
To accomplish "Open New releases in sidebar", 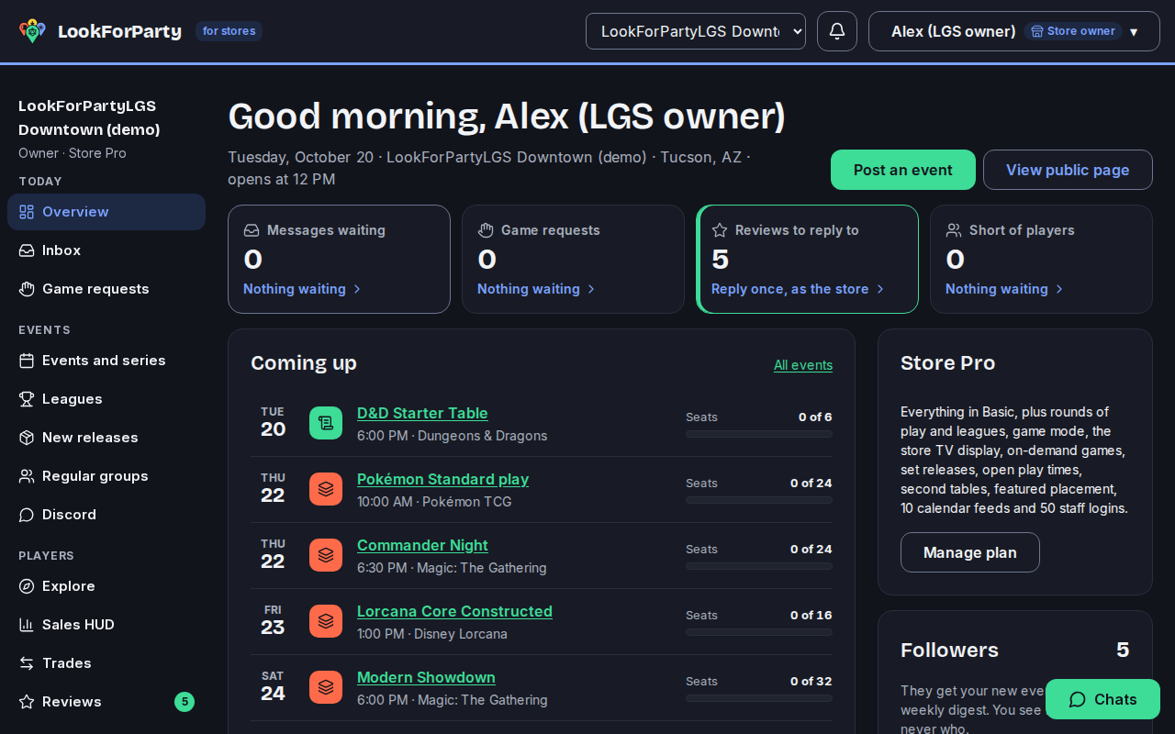I will click(x=106, y=438).
